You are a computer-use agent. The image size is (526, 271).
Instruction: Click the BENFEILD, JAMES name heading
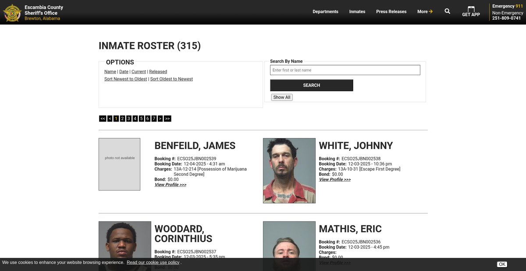(195, 146)
